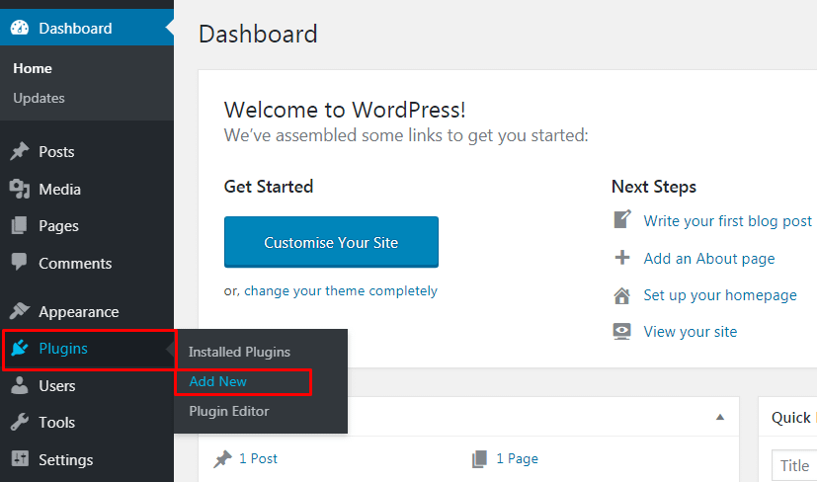The width and height of the screenshot is (817, 482).
Task: Open the 1 Post link
Action: pyautogui.click(x=259, y=458)
